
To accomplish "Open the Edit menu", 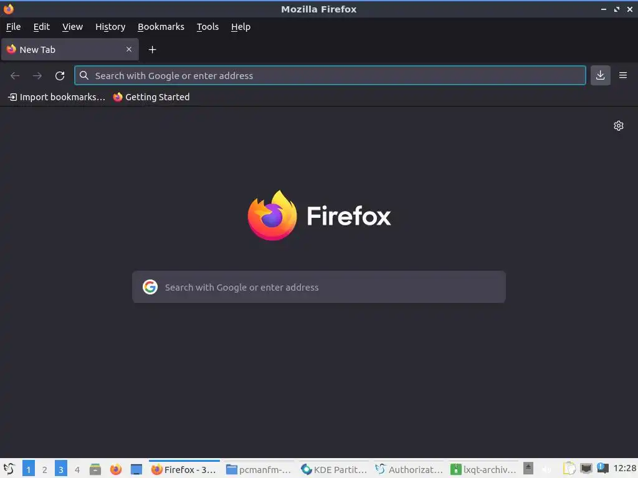I will [42, 27].
